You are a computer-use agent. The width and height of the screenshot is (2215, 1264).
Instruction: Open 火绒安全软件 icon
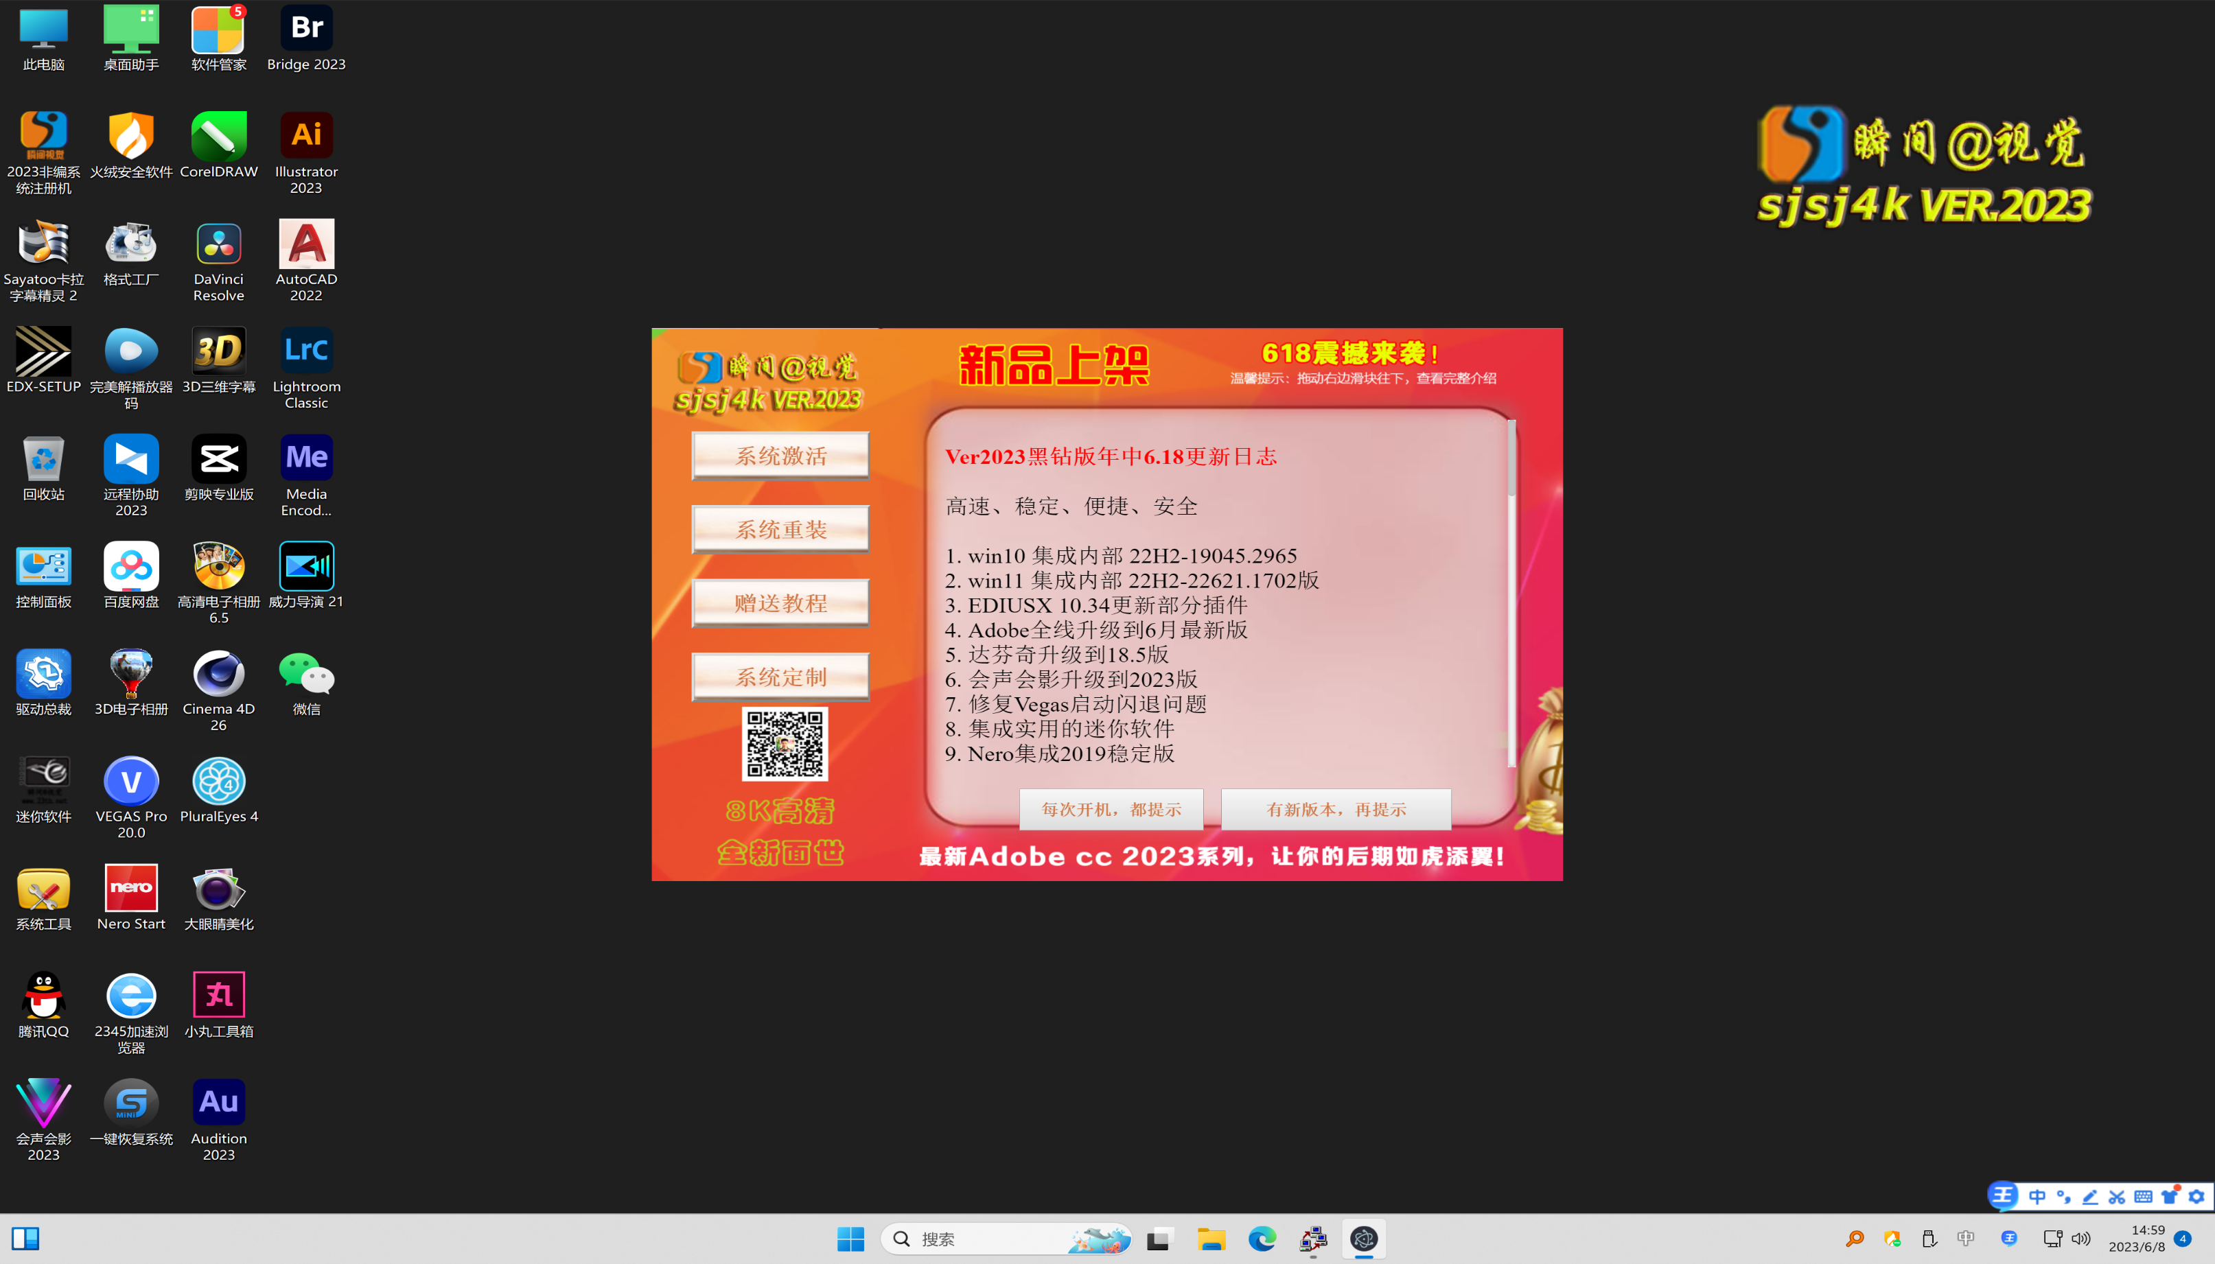[x=131, y=145]
